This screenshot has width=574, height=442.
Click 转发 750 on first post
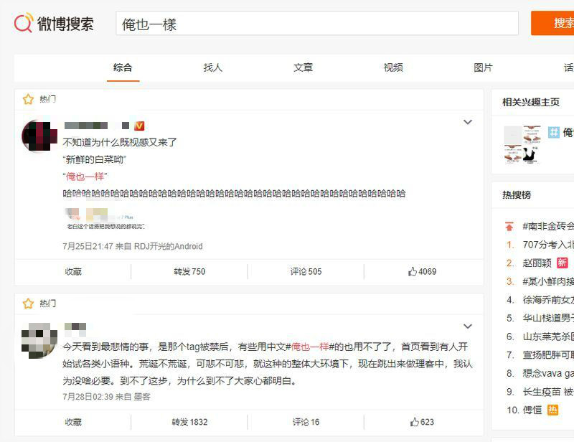(x=189, y=272)
